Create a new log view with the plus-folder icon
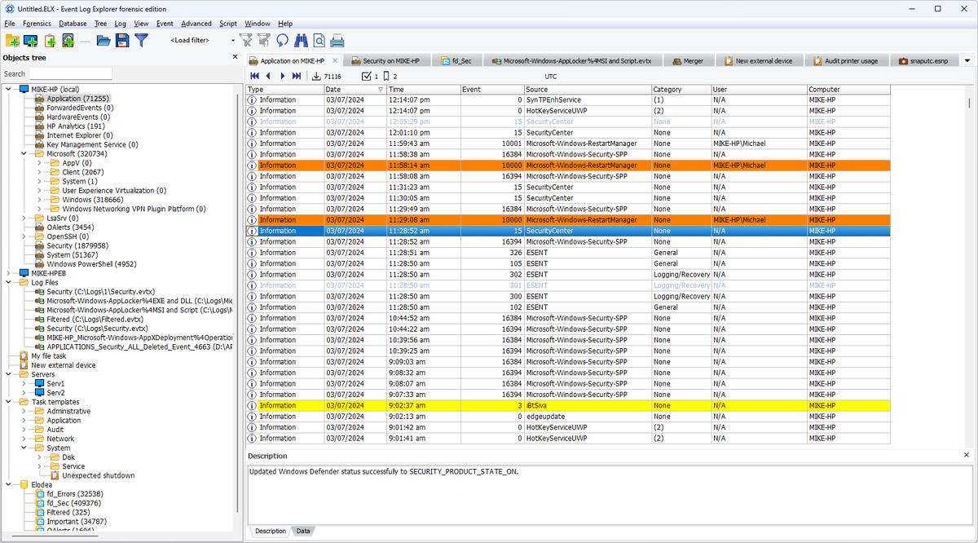 [13, 40]
